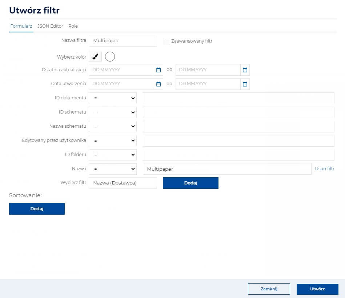Open the Nazwa operator dropdown

113,169
